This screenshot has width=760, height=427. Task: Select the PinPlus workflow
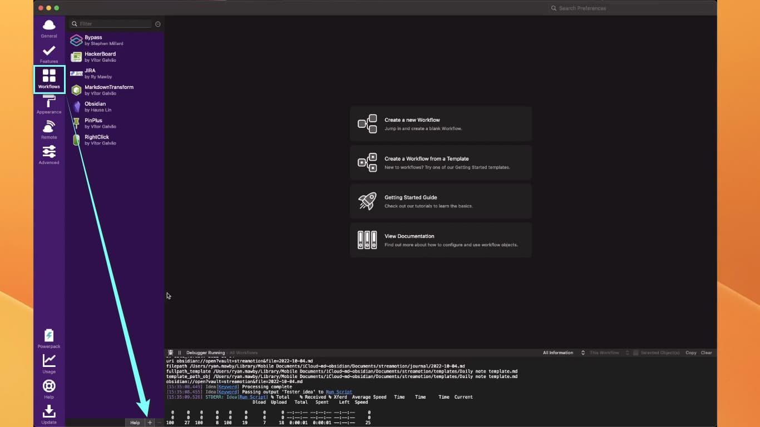click(x=115, y=123)
